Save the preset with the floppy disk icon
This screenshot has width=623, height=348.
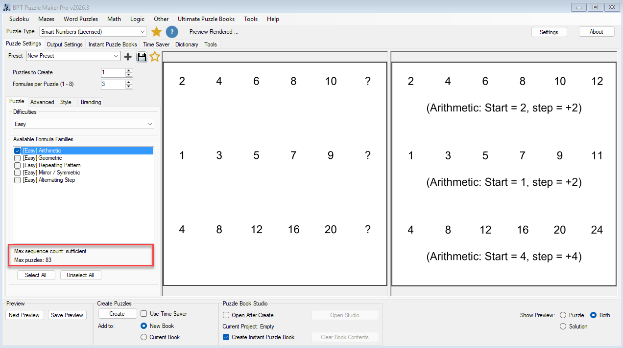pos(142,57)
